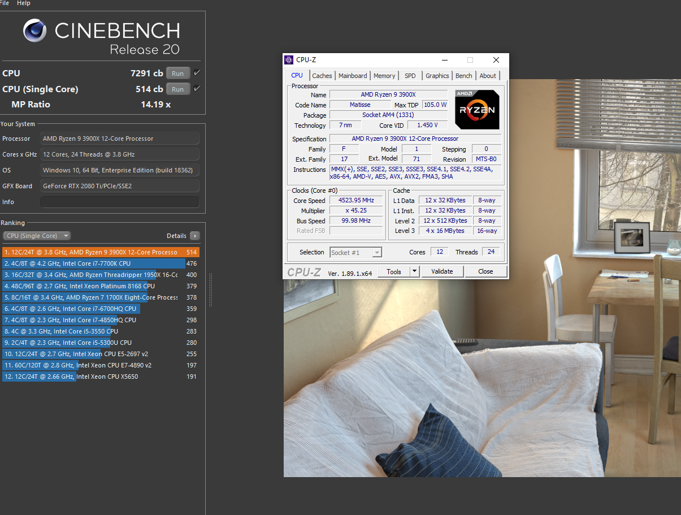The image size is (681, 515).
Task: Switch to the Graphics tab in CPU-Z
Action: (437, 76)
